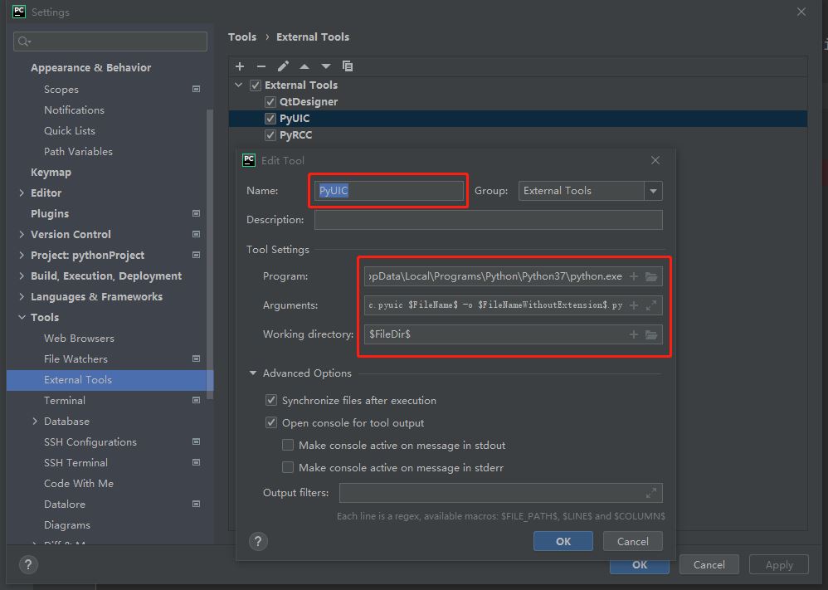Screen dimensions: 828x590
Task: Click the project-level icon next to Plugins
Action: coord(197,213)
